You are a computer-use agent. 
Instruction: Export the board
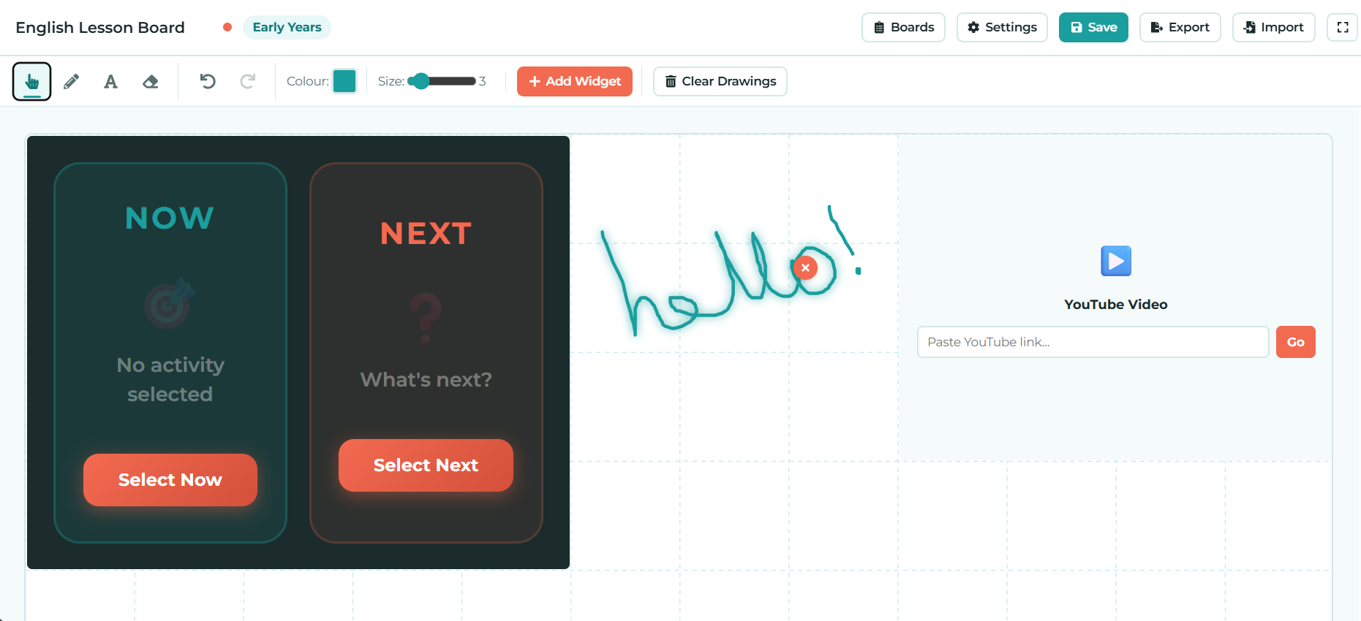click(1180, 27)
